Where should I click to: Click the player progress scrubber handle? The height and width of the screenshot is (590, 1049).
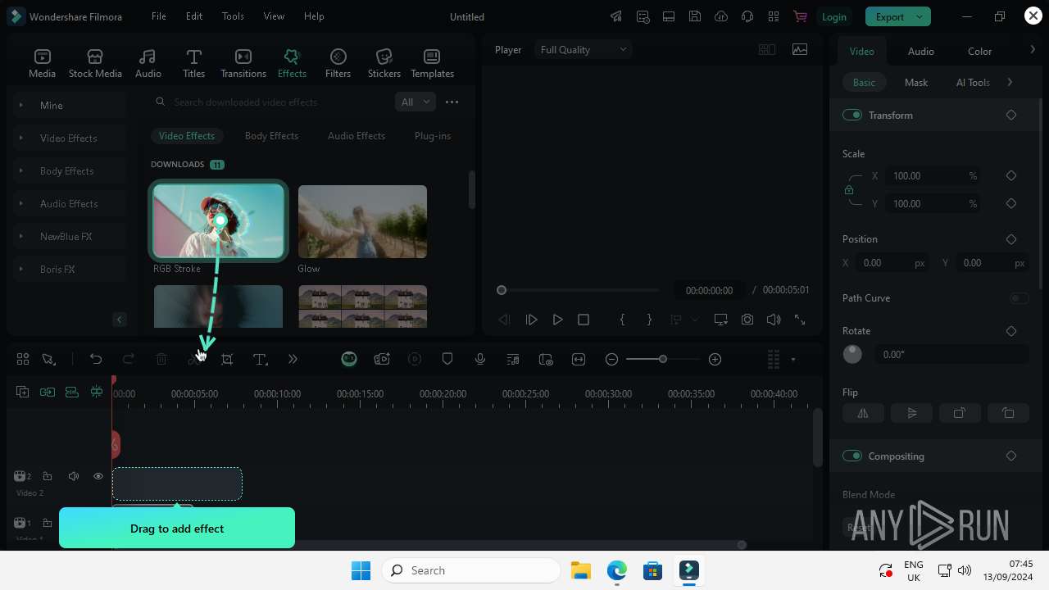pyautogui.click(x=502, y=290)
